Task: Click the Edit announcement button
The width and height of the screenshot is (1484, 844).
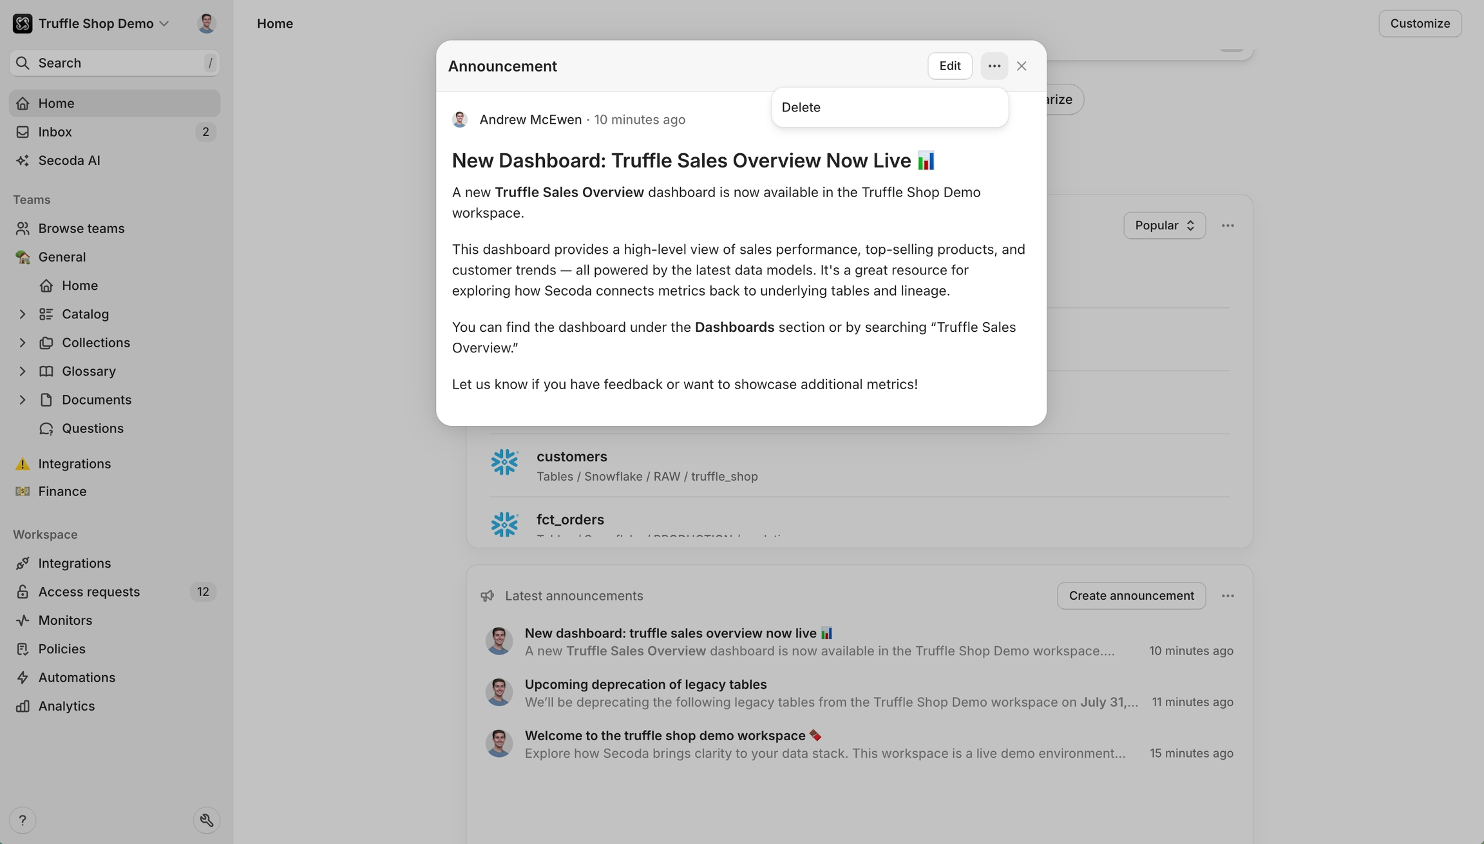Action: (949, 66)
